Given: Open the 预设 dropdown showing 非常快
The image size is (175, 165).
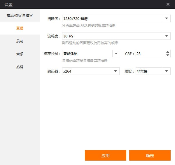Looking at the screenshot, I should point(153,71).
